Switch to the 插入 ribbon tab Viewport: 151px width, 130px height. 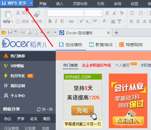pos(60,4)
